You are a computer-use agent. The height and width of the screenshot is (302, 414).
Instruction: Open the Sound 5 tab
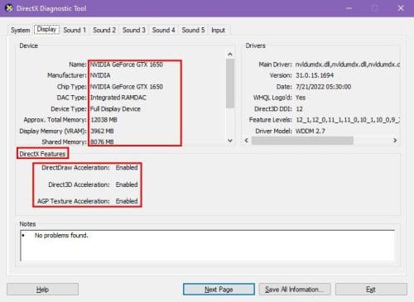point(193,30)
